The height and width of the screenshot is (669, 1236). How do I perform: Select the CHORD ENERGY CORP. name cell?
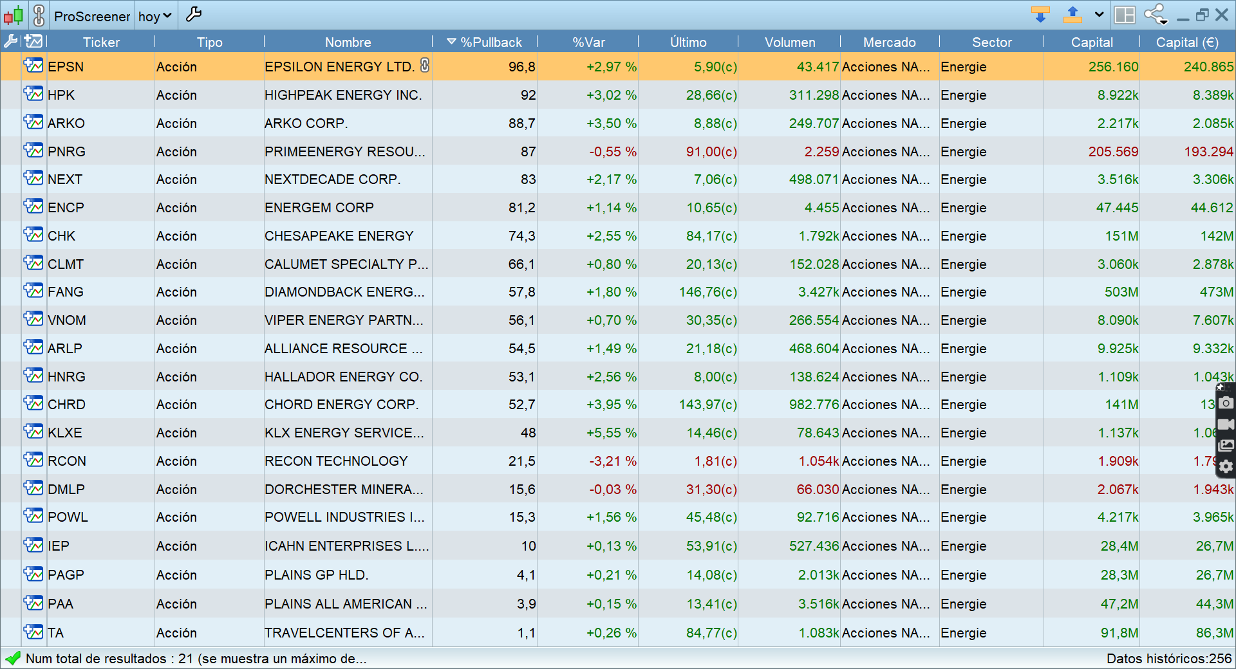click(348, 405)
